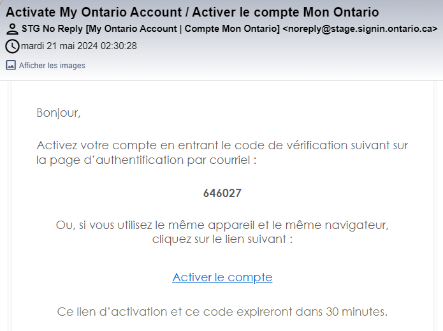
Task: Open the Activer le compte link
Action: 222,277
